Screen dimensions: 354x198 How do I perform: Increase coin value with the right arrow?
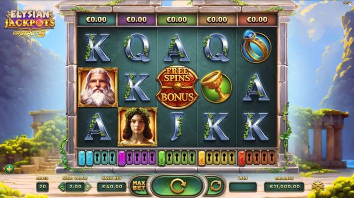88,187
